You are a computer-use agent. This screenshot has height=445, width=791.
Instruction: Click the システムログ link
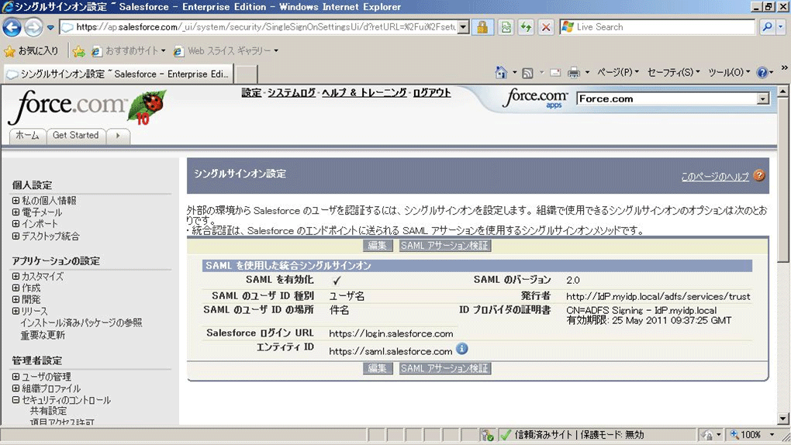[x=291, y=93]
